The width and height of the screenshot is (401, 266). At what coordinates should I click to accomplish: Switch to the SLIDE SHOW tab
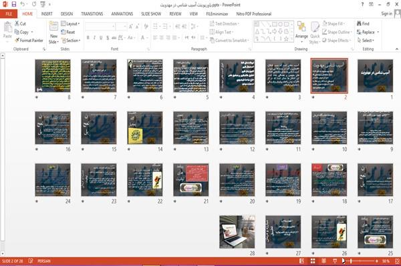[x=151, y=14]
